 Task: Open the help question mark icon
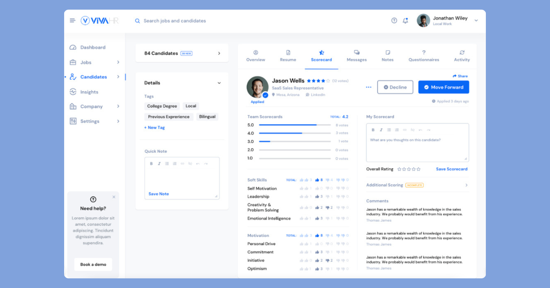(394, 21)
